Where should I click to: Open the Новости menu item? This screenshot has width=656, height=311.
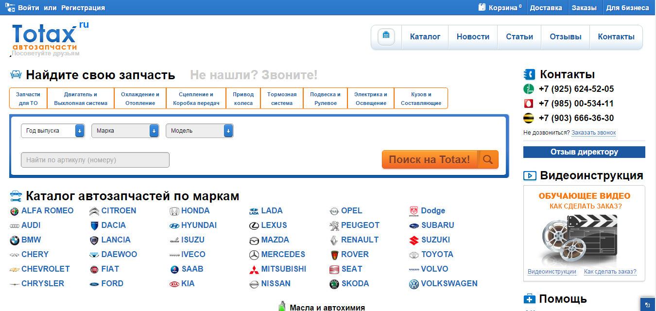[x=473, y=37]
